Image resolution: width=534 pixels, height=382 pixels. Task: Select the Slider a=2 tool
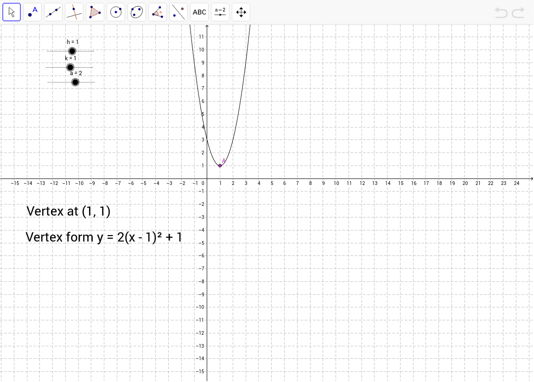[x=220, y=12]
